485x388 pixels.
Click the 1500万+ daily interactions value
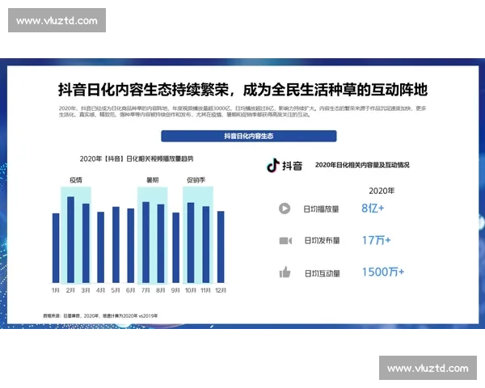pos(382,272)
